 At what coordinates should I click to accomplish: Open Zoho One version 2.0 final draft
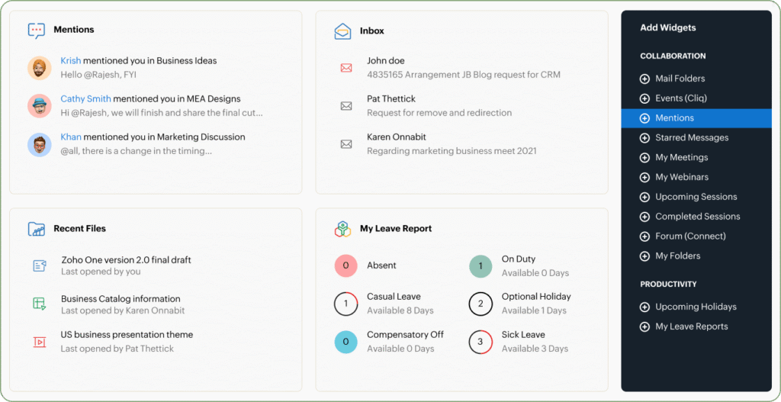coord(126,260)
